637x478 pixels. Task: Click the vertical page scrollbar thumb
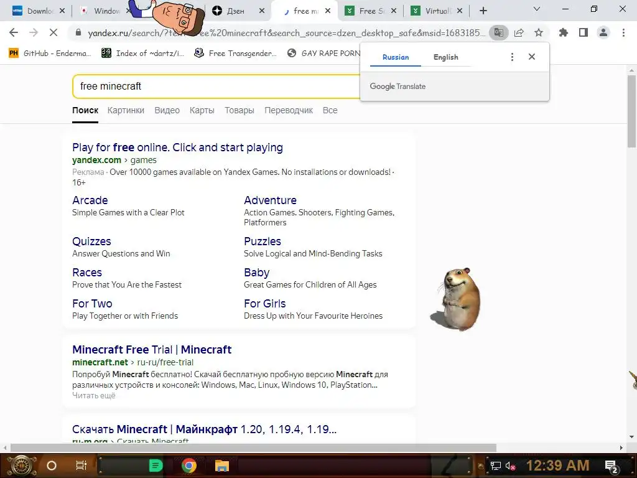pos(632,111)
